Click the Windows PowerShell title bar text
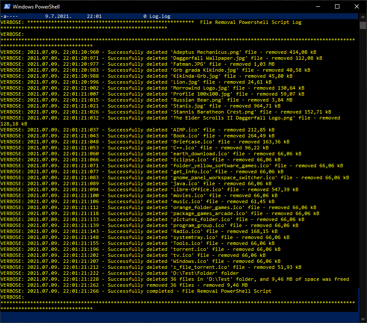 tap(35, 6)
